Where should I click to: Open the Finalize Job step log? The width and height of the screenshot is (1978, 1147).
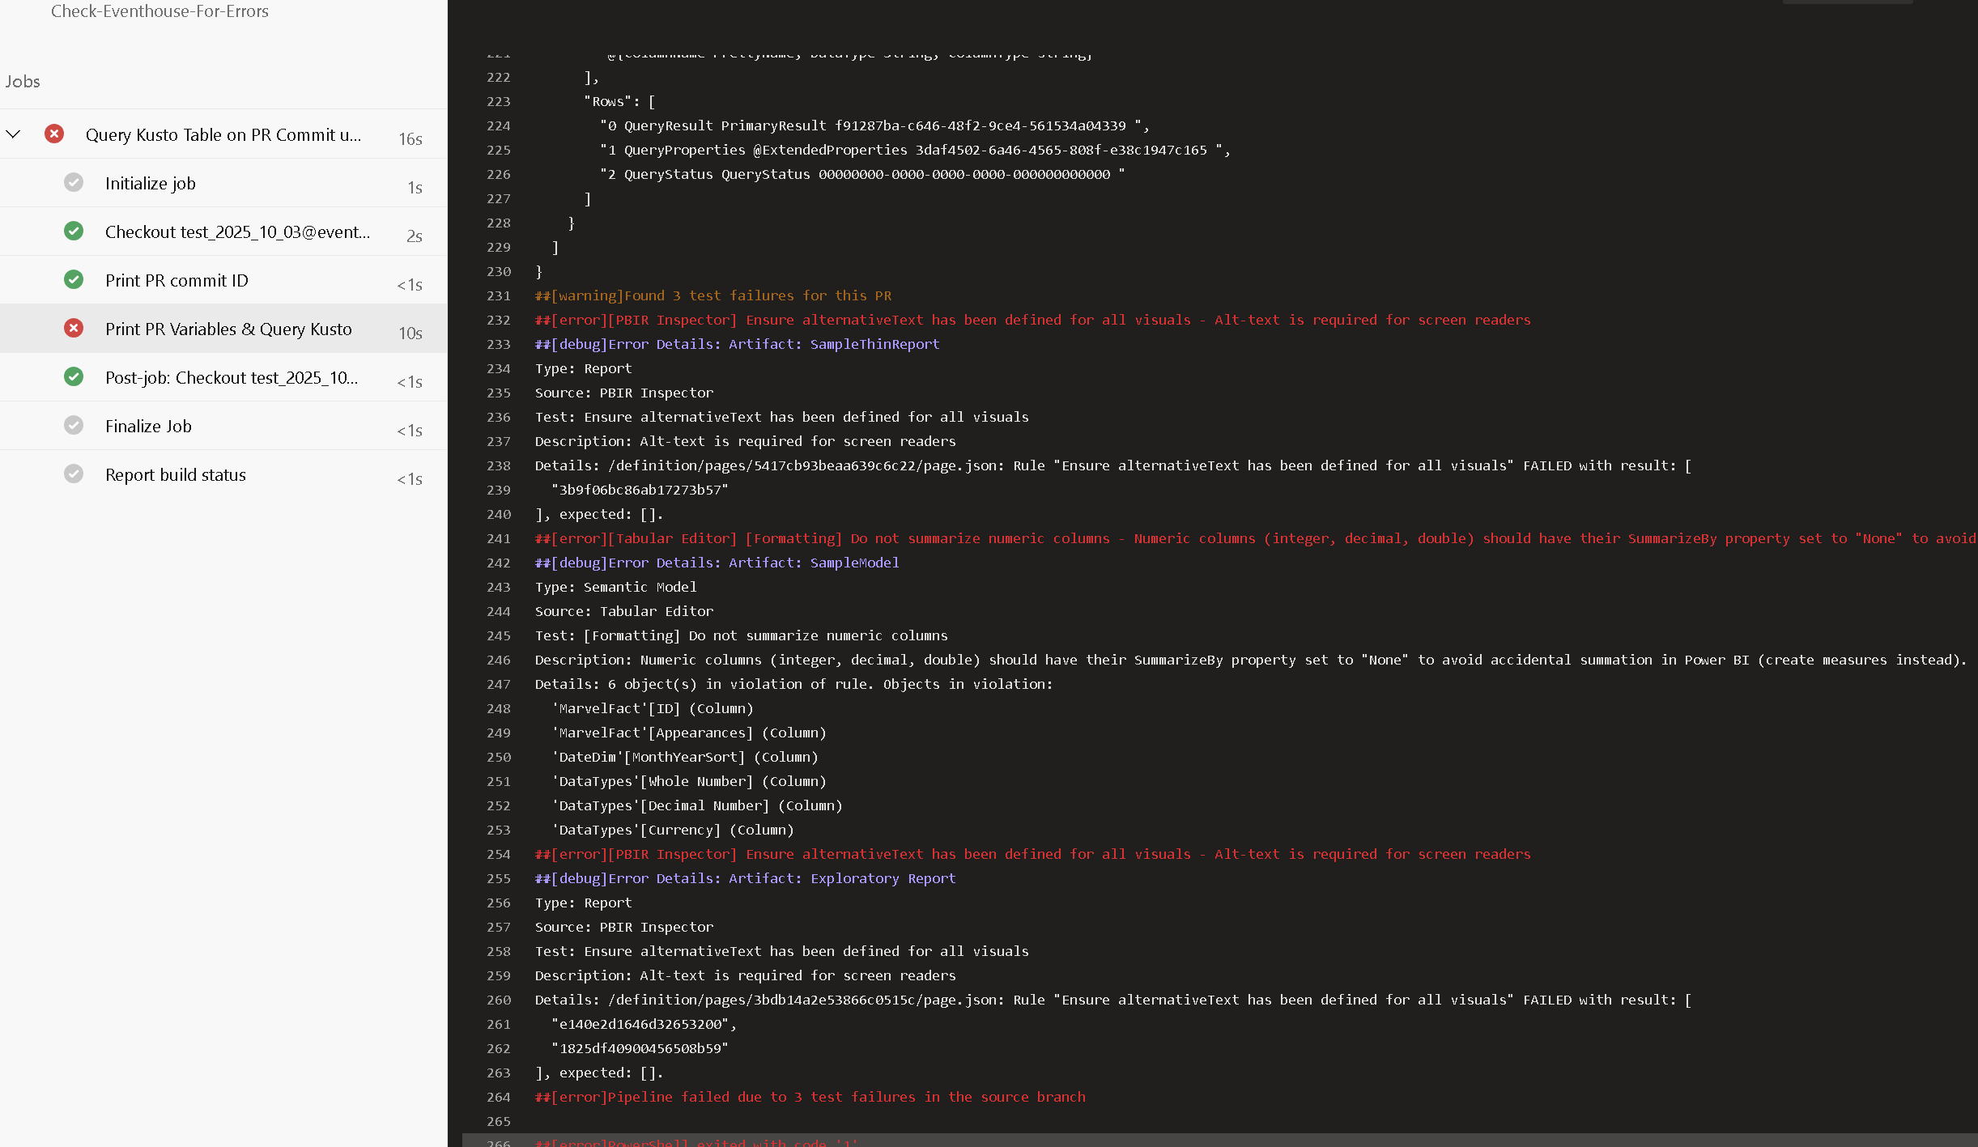click(x=148, y=427)
